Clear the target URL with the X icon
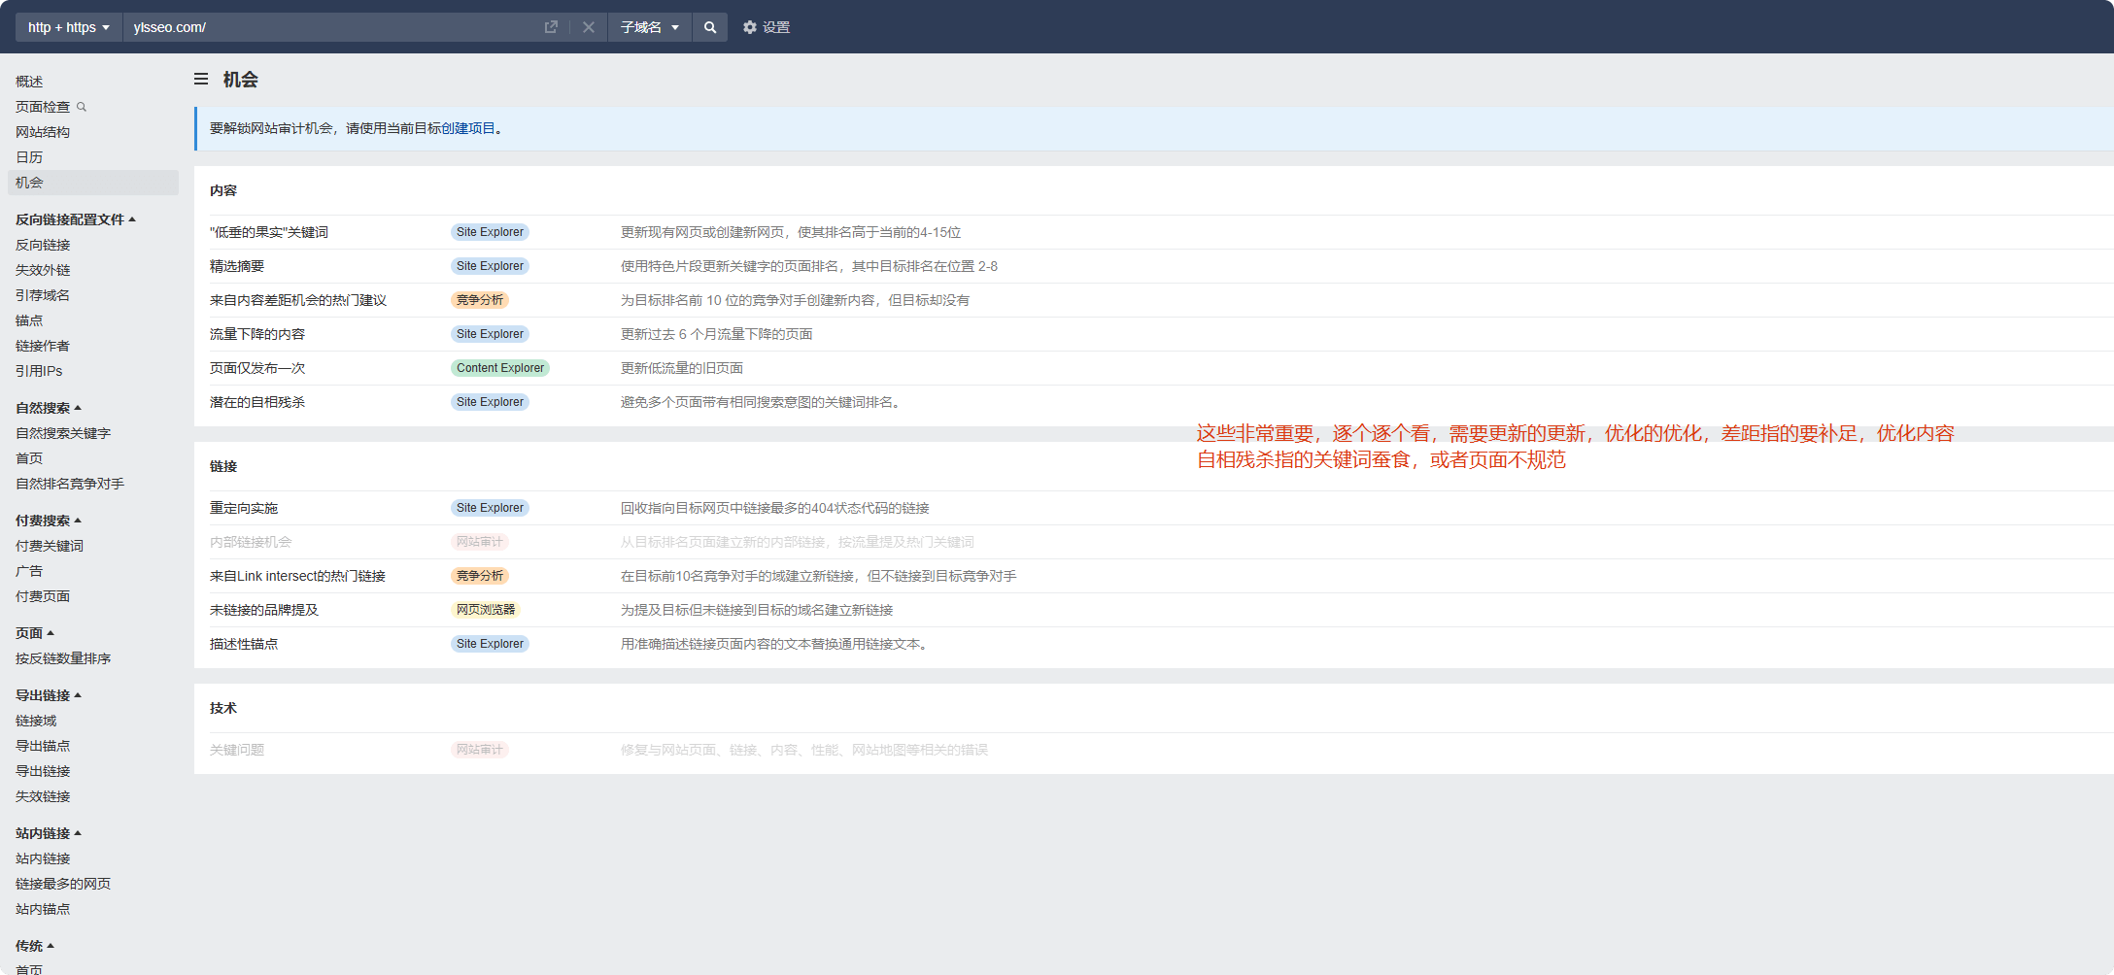 [x=588, y=26]
